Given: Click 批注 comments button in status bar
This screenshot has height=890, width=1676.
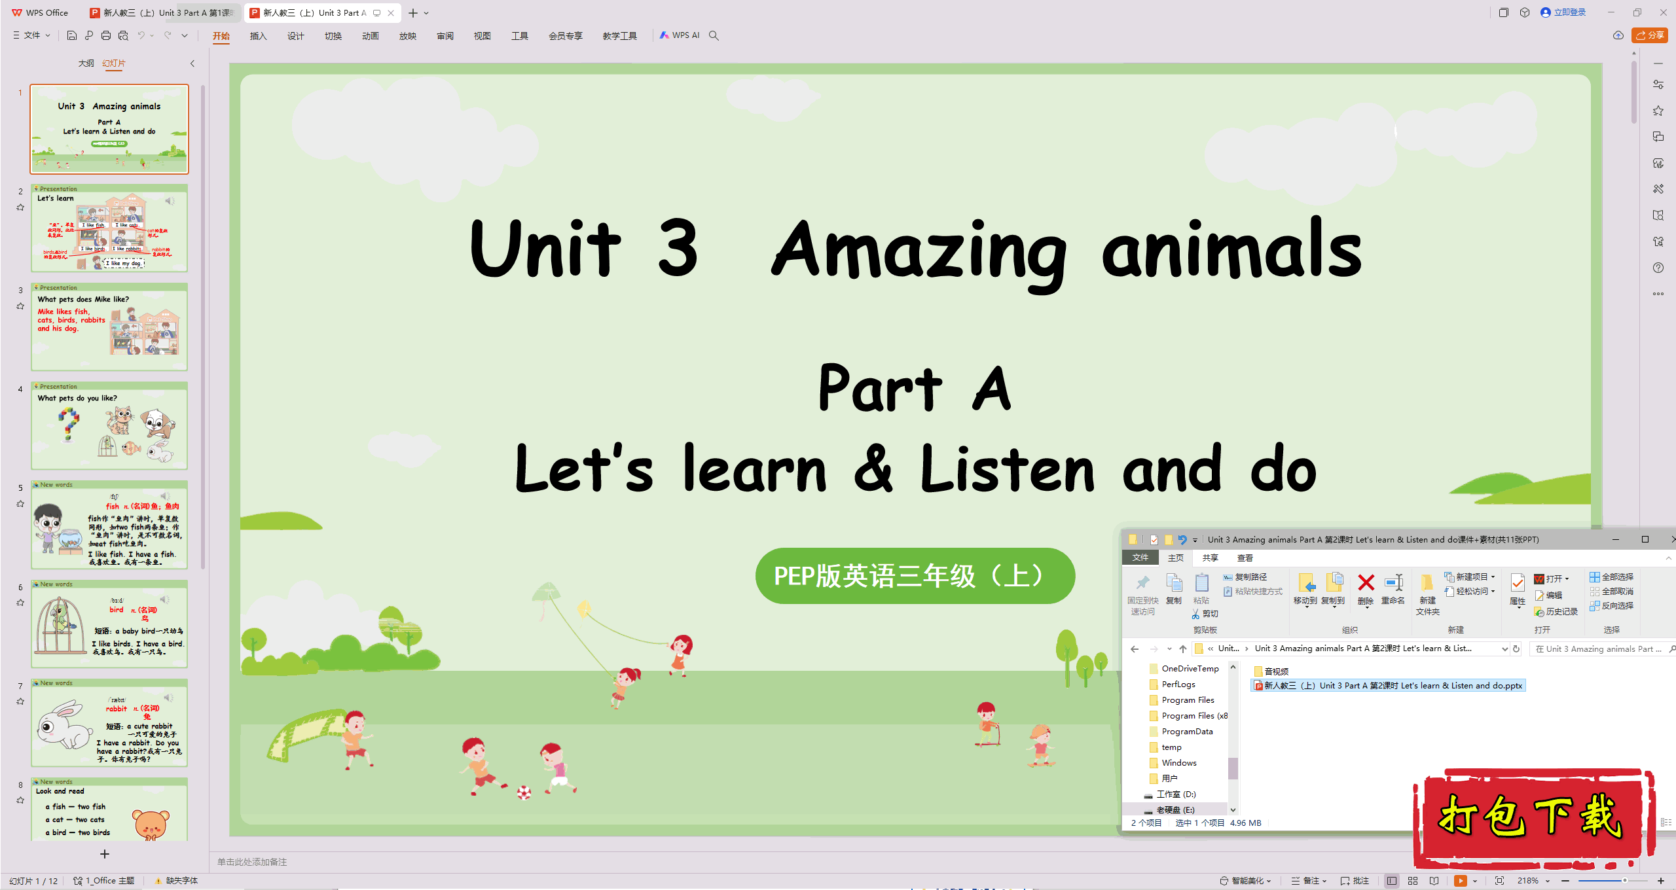Looking at the screenshot, I should (1355, 881).
